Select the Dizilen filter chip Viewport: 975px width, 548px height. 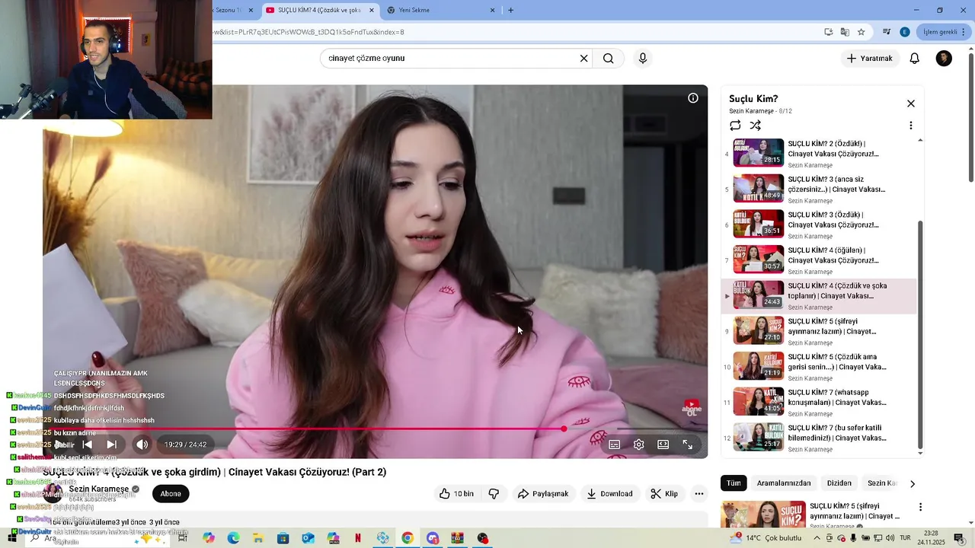click(x=839, y=483)
